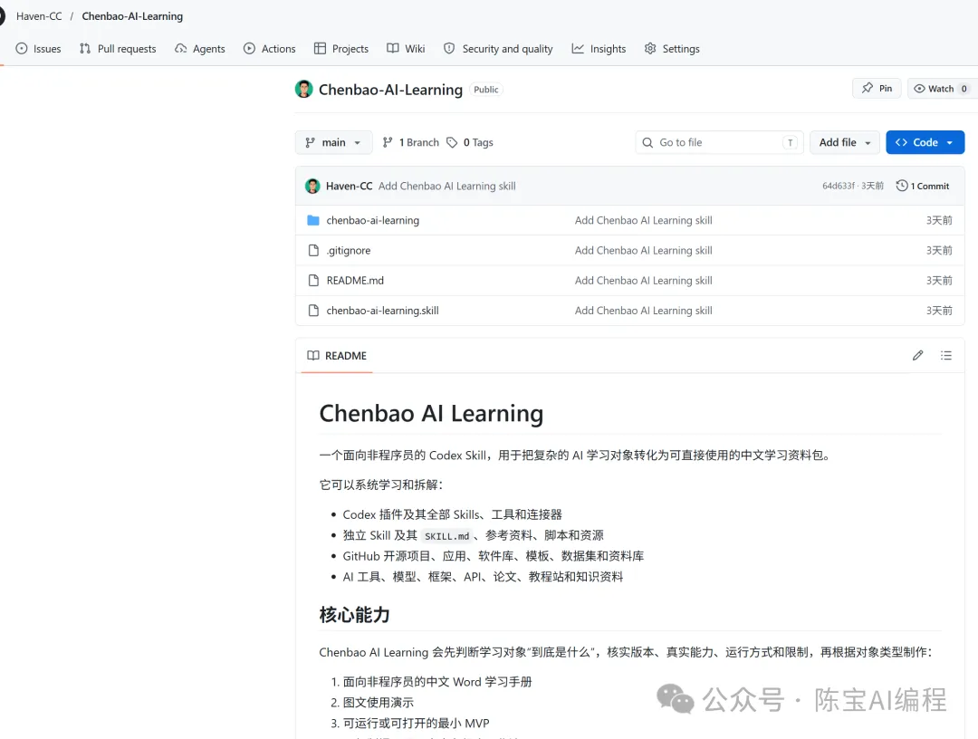Open the repository Settings tab
This screenshot has width=978, height=739.
(x=672, y=49)
